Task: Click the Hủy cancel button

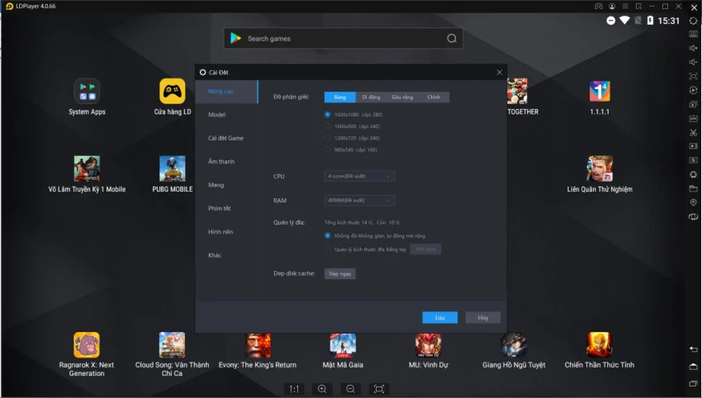Action: pos(482,317)
